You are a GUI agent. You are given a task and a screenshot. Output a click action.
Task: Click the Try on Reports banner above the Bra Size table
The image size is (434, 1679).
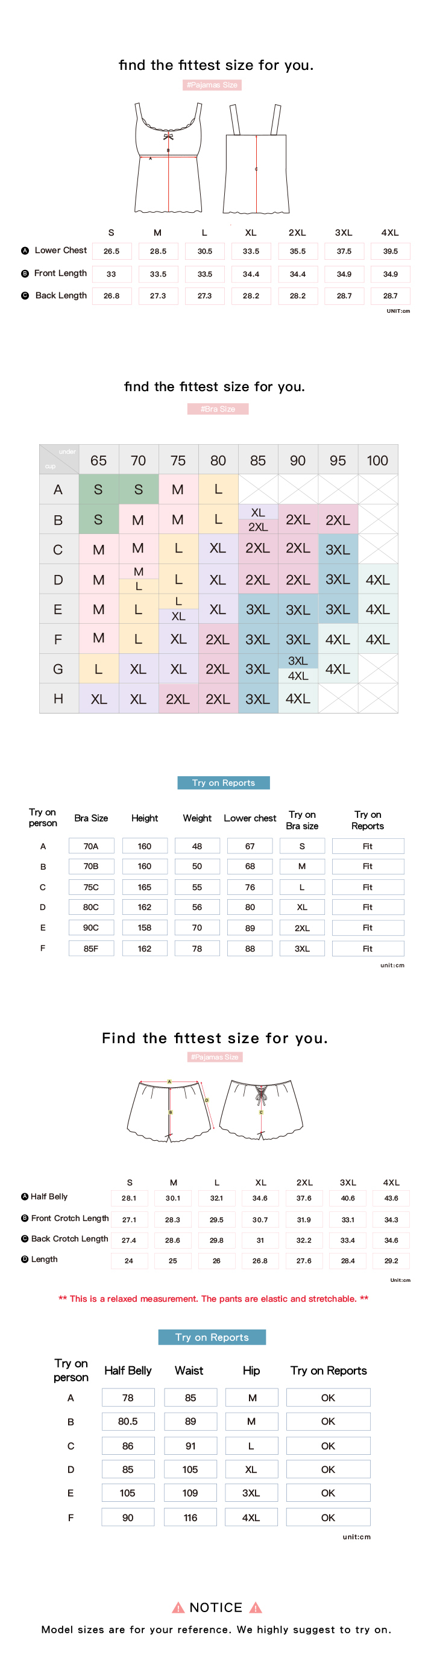click(224, 783)
